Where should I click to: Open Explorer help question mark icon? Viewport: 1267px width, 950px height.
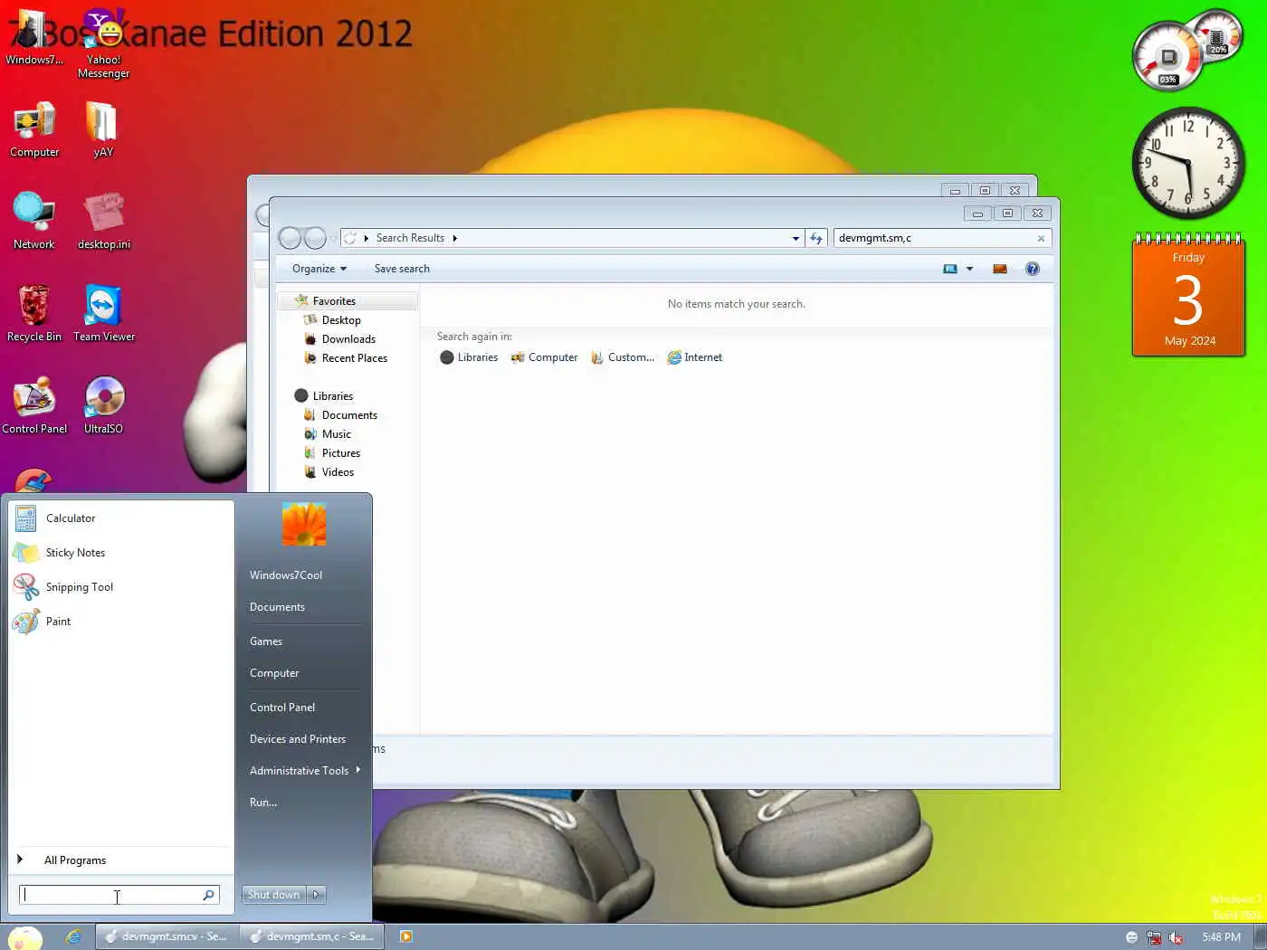pos(1033,269)
